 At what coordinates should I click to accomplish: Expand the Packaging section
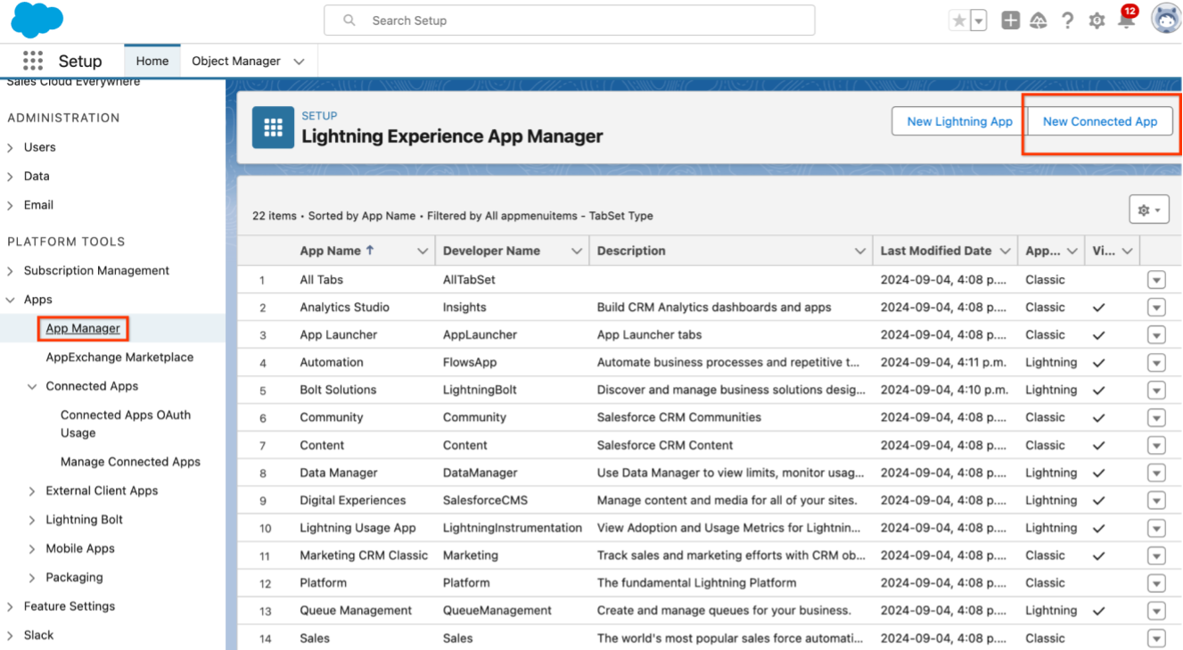click(x=32, y=578)
